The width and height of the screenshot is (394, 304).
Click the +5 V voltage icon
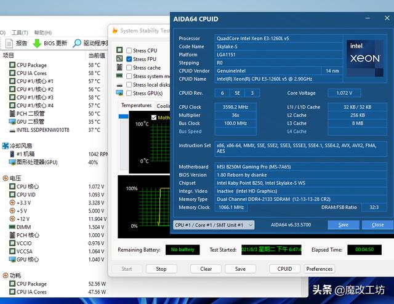[12, 210]
